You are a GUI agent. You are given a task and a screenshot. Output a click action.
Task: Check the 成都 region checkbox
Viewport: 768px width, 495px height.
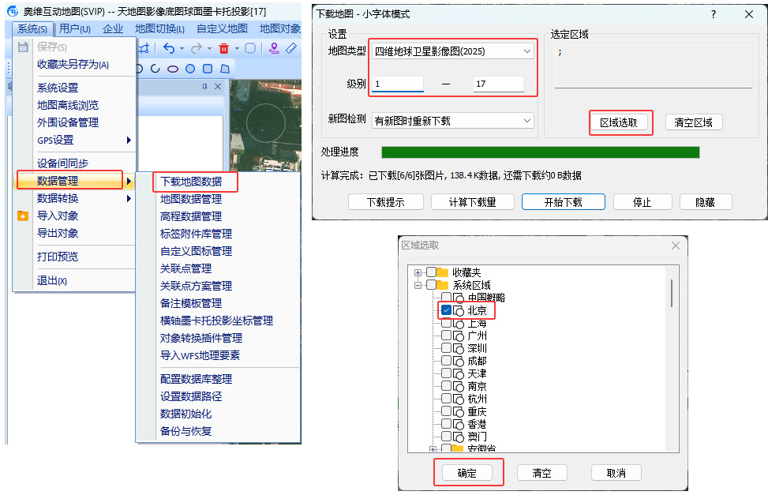click(446, 361)
